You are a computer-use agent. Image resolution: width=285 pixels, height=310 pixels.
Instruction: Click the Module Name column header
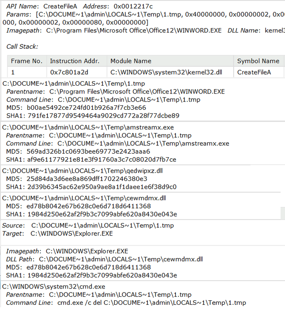pyautogui.click(x=131, y=61)
